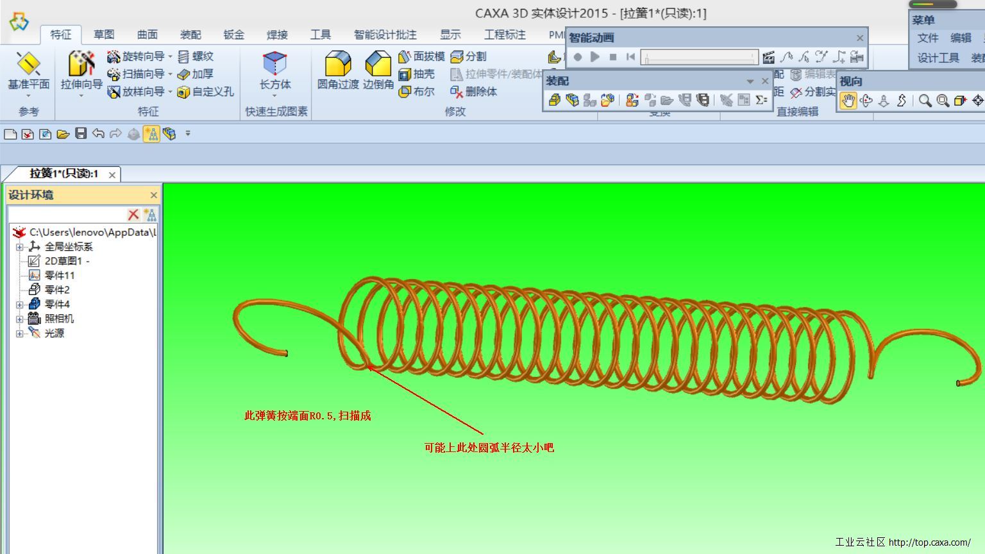Launch the 放样向导 loft wizard
This screenshot has height=554, width=985.
(x=135, y=92)
